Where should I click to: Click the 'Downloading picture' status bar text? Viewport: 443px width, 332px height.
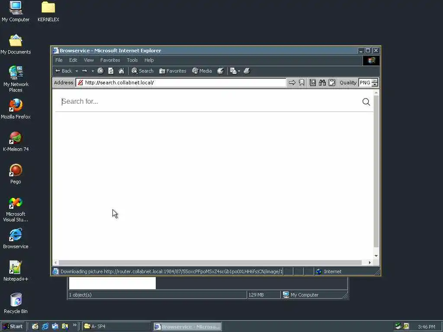171,271
